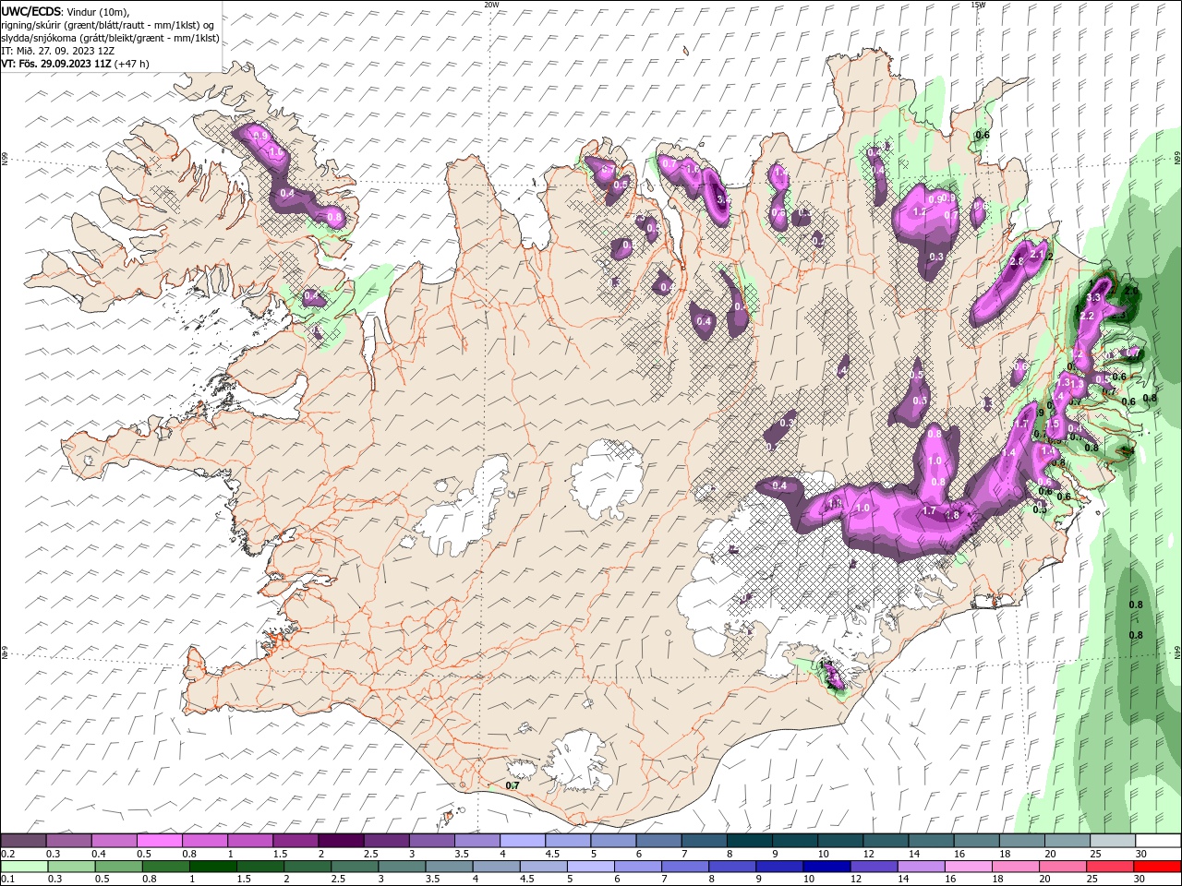Click the 'IT: Mið. 27. 09. 2023 12Z' line
The height and width of the screenshot is (886, 1182).
(x=60, y=51)
